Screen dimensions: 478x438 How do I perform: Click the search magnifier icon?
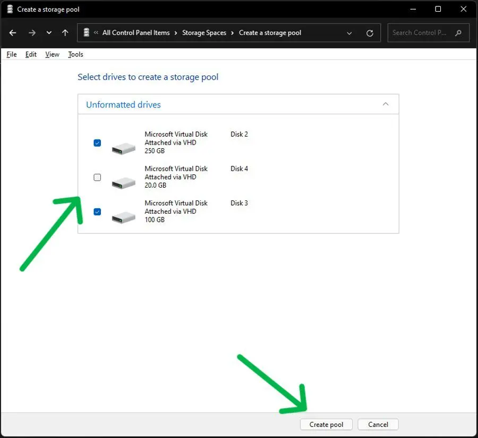pyautogui.click(x=458, y=32)
